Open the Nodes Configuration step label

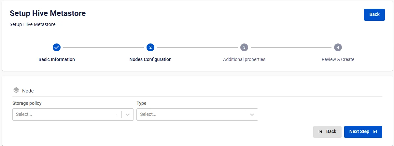click(150, 59)
